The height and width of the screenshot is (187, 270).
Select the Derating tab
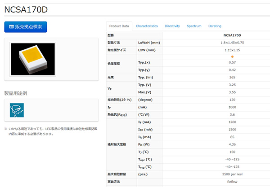point(215,26)
